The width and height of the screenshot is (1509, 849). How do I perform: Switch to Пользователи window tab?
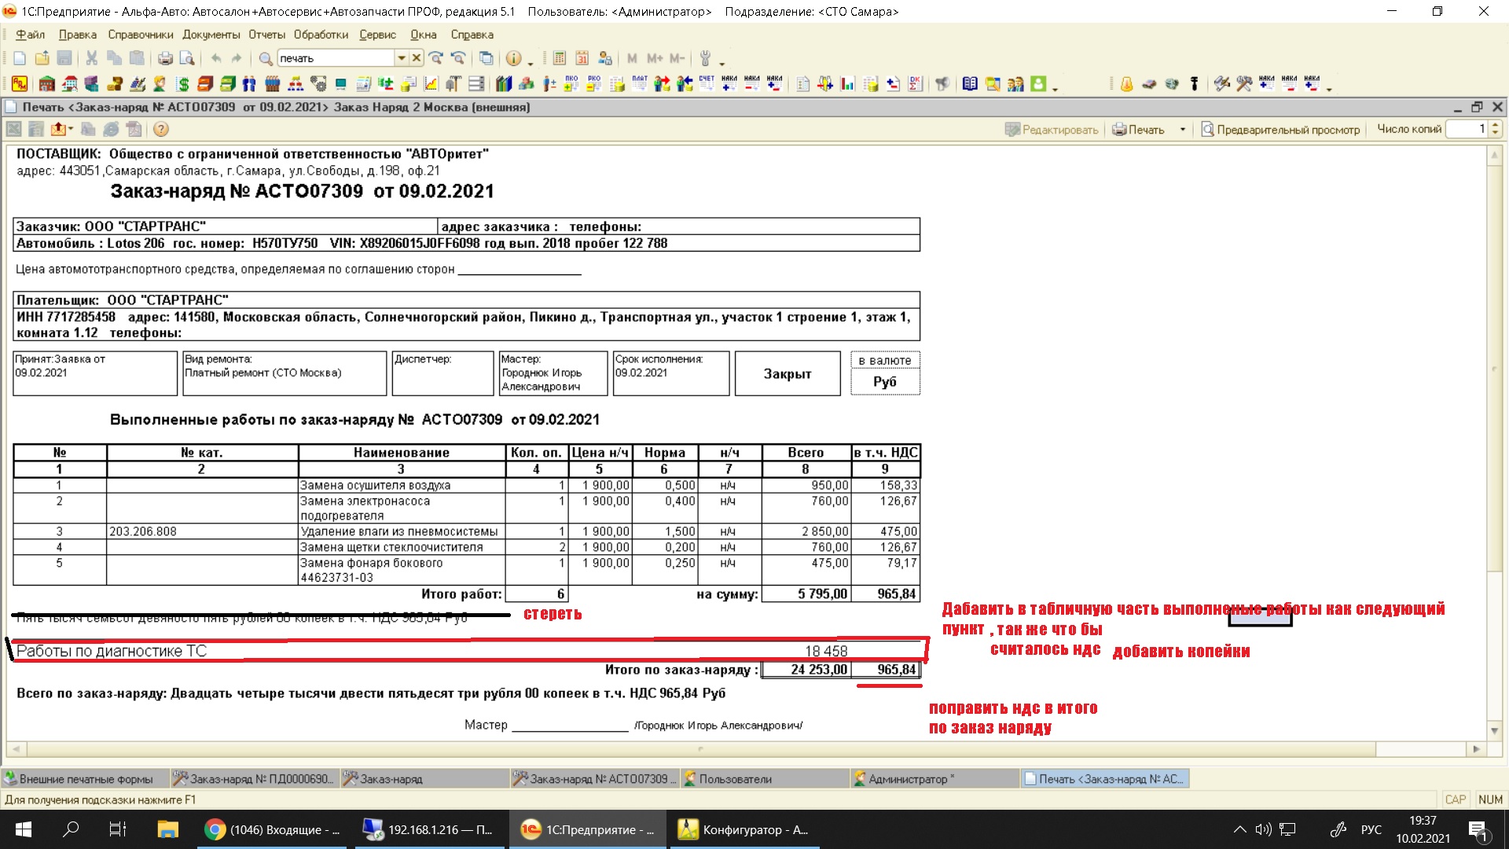point(735,779)
